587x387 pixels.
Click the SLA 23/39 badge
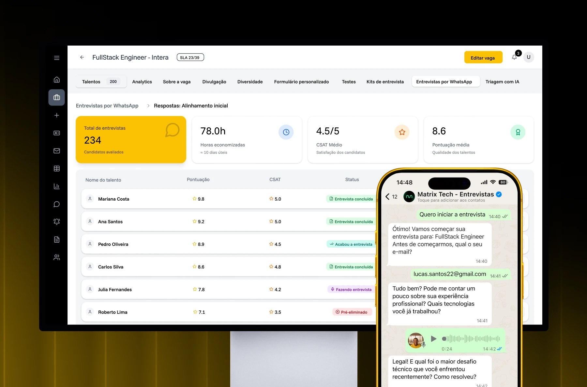coord(190,57)
